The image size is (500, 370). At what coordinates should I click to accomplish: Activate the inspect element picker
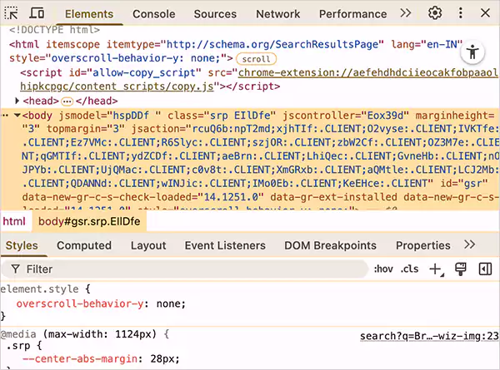pos(13,13)
